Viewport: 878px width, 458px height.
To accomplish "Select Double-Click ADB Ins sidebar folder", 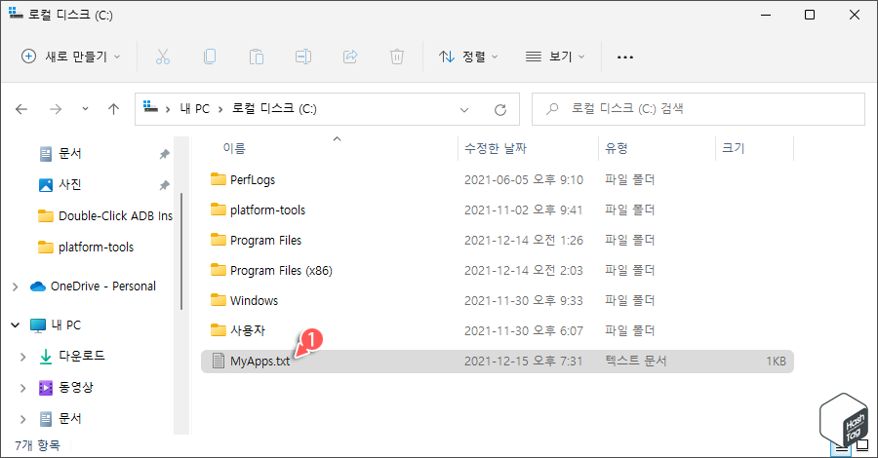I will pos(104,216).
